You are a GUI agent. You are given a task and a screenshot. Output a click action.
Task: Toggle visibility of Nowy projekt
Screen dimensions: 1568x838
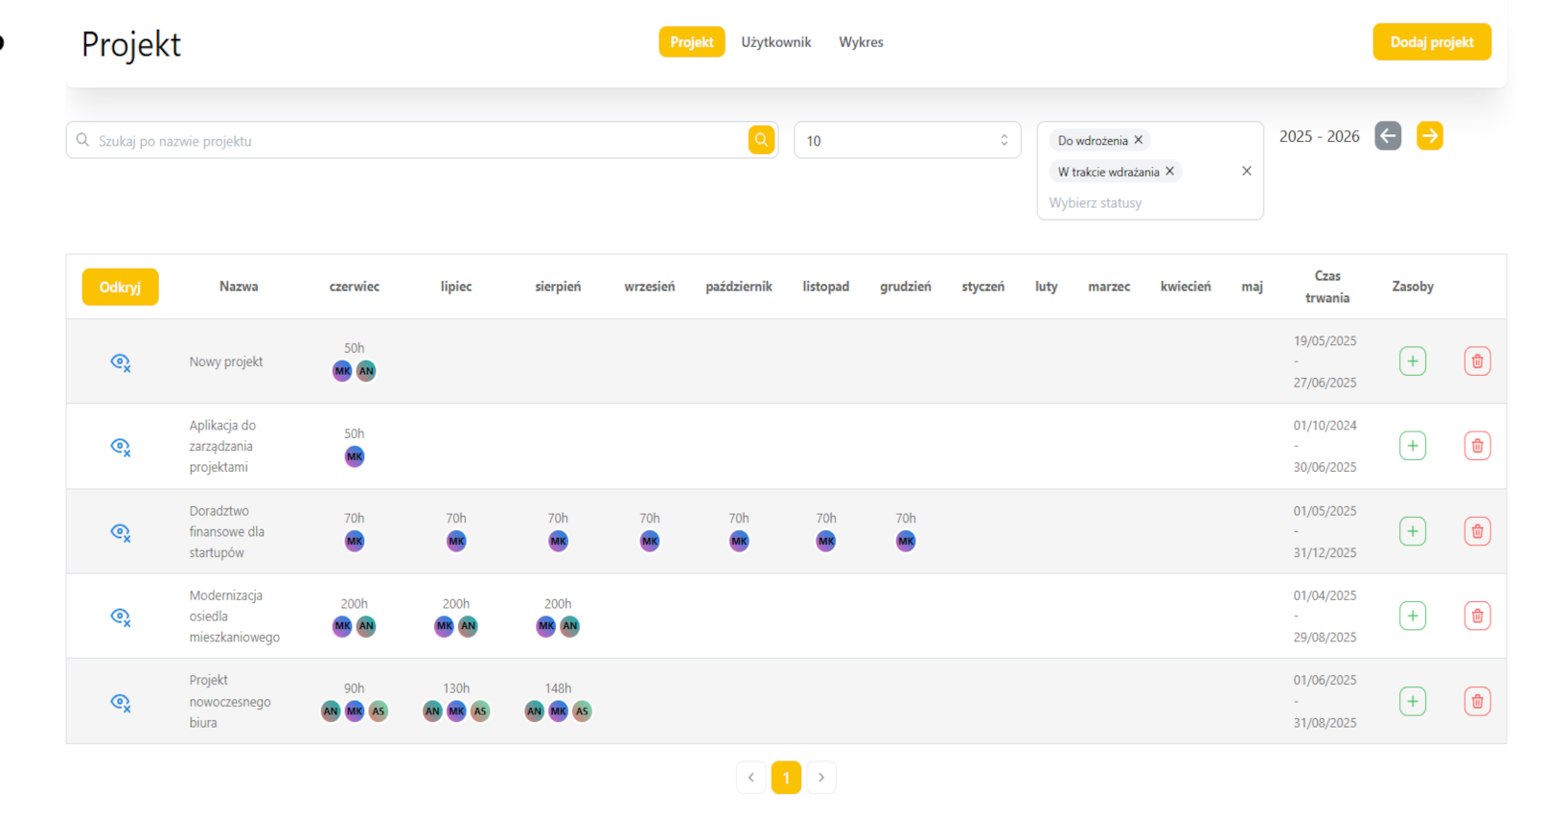coord(120,361)
